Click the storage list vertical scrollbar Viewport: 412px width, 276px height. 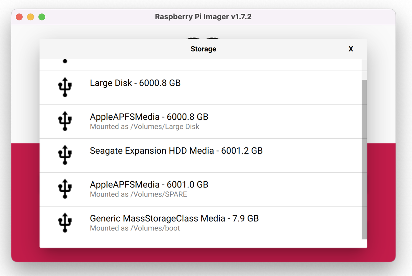point(364,159)
